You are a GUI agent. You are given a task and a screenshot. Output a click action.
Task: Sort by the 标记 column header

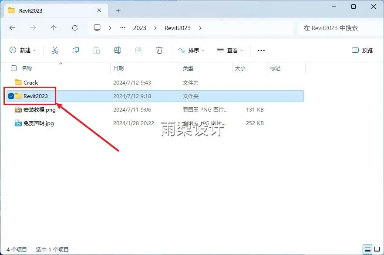pyautogui.click(x=275, y=68)
